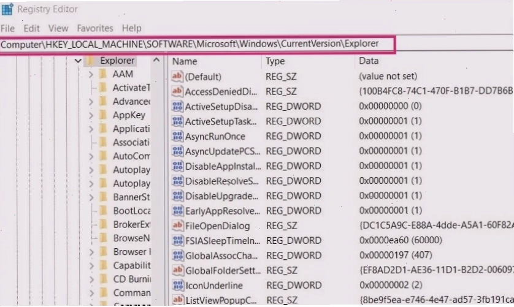The width and height of the screenshot is (514, 307).
Task: Select the IconUnderline value name
Action: coord(214,286)
